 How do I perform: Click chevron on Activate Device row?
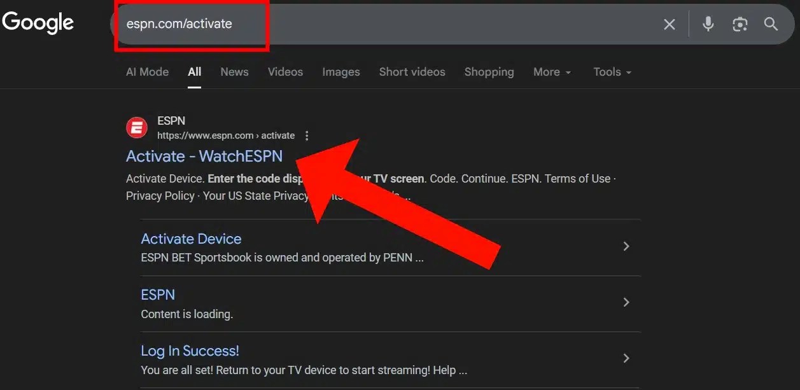tap(626, 246)
